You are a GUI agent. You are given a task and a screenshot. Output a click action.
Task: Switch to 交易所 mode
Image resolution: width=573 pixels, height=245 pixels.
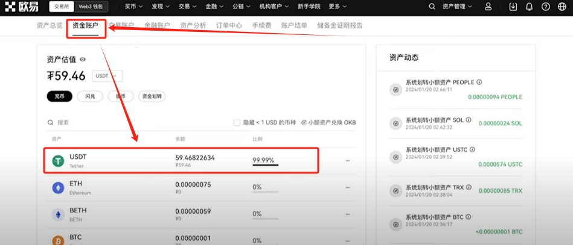62,7
